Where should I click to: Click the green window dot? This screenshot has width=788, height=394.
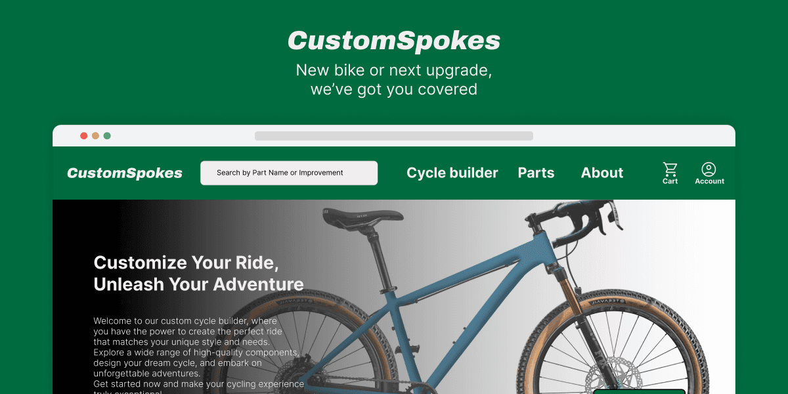[107, 136]
